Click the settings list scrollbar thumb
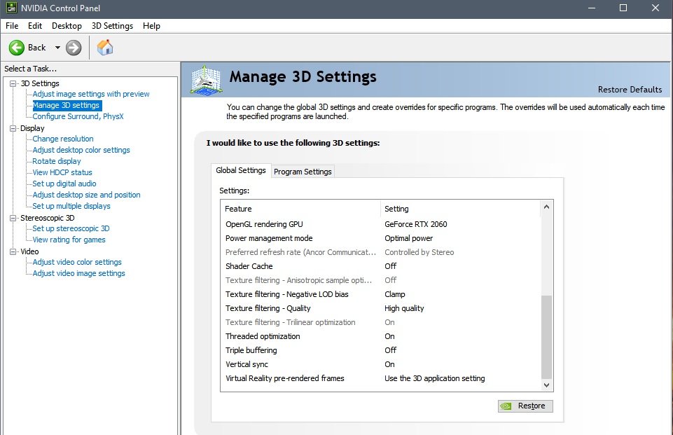673x435 pixels. pyautogui.click(x=546, y=337)
